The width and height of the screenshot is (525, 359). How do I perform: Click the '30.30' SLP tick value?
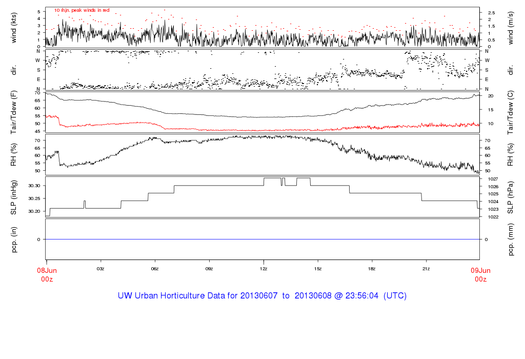[x=34, y=186]
